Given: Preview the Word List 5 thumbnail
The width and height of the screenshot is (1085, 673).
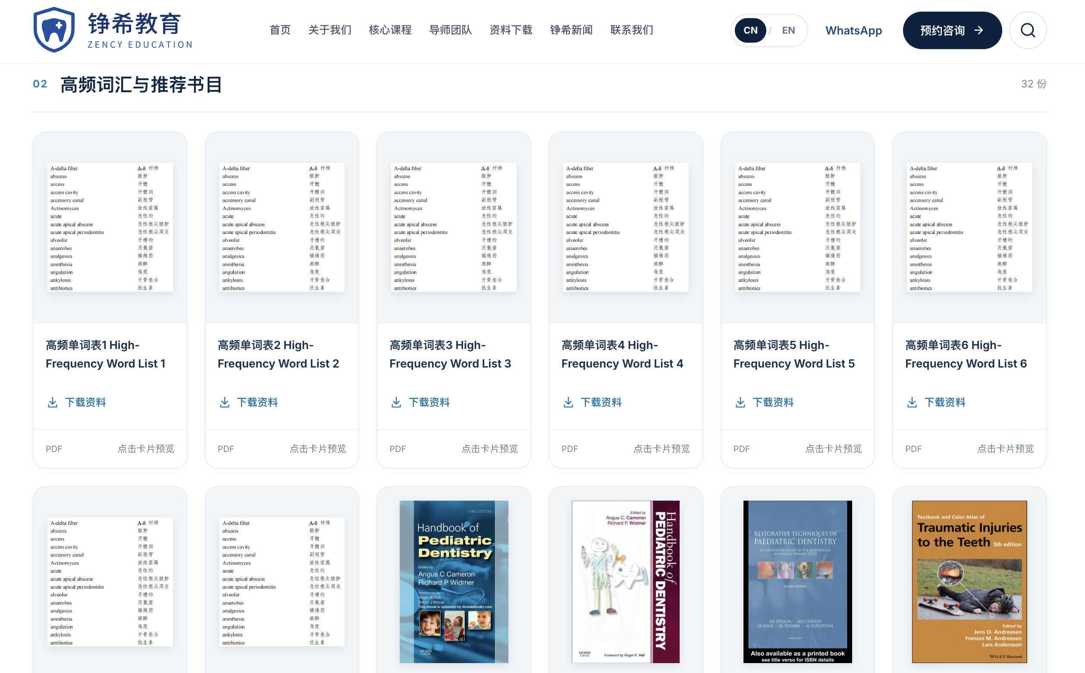Looking at the screenshot, I should [x=797, y=227].
